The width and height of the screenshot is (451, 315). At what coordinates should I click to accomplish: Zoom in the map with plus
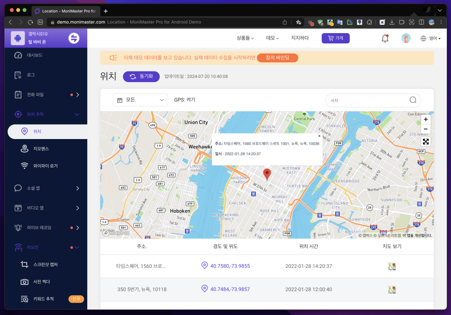click(426, 119)
